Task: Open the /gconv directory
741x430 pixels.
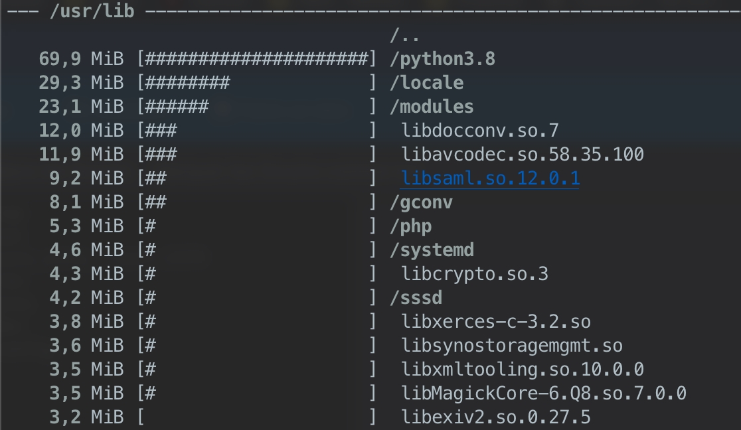Action: tap(421, 202)
